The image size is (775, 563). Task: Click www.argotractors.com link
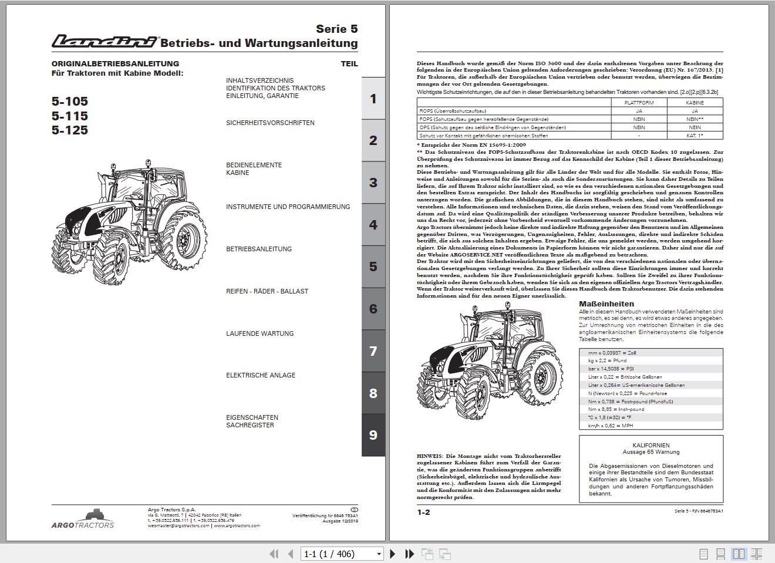click(237, 526)
